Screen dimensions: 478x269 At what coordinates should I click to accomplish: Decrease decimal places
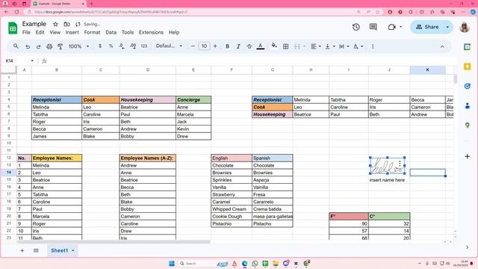[122, 46]
